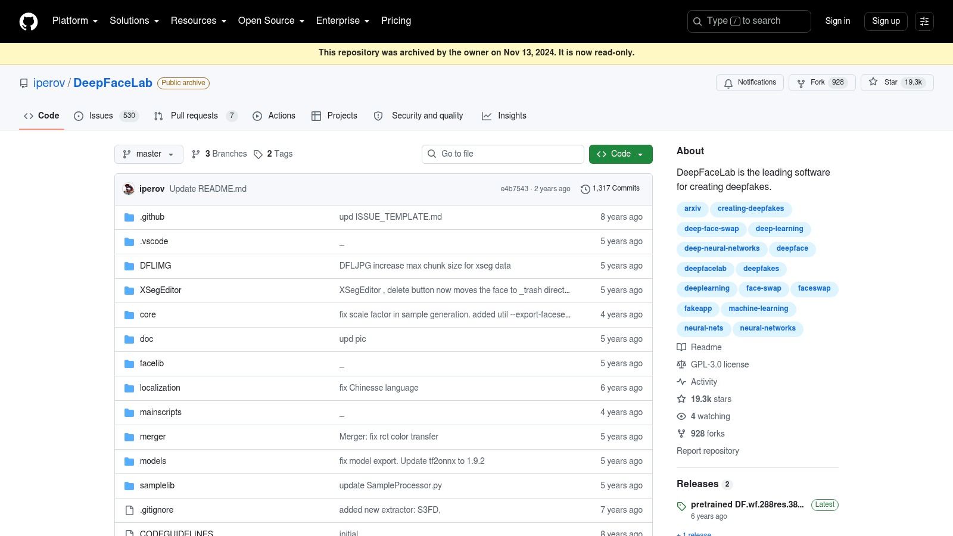Click the localization folder icon
Screen dimensions: 953x536
tap(129, 388)
